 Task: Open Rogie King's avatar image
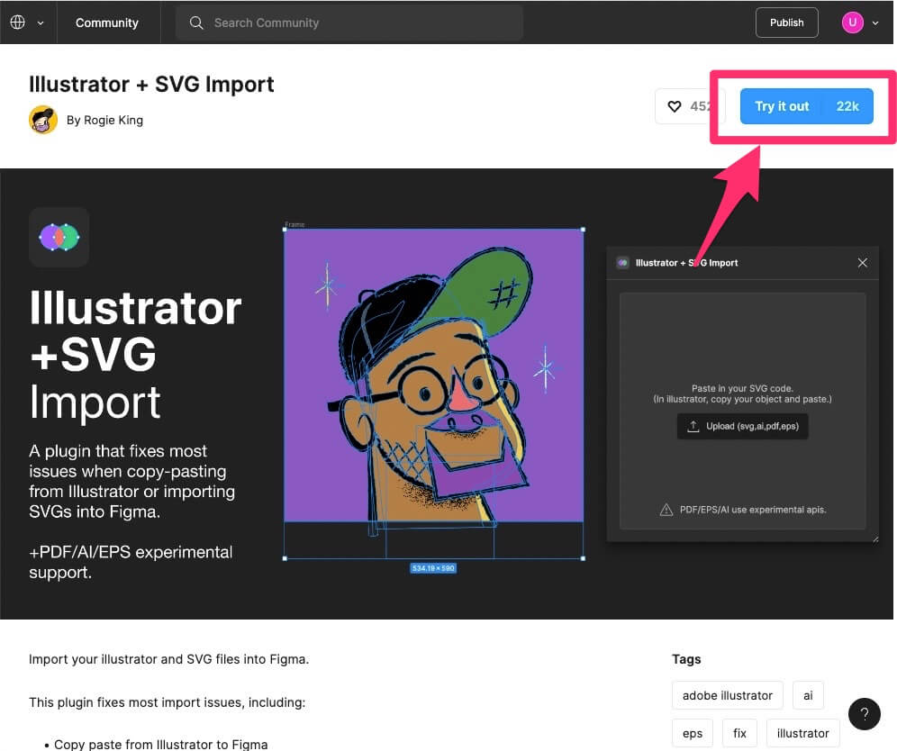pyautogui.click(x=43, y=120)
